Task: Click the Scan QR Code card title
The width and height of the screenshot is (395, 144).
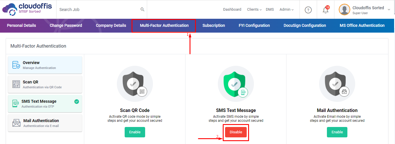Action: [135, 110]
